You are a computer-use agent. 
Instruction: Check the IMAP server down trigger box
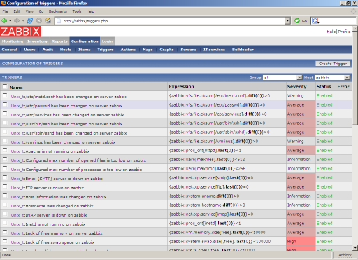[5, 214]
